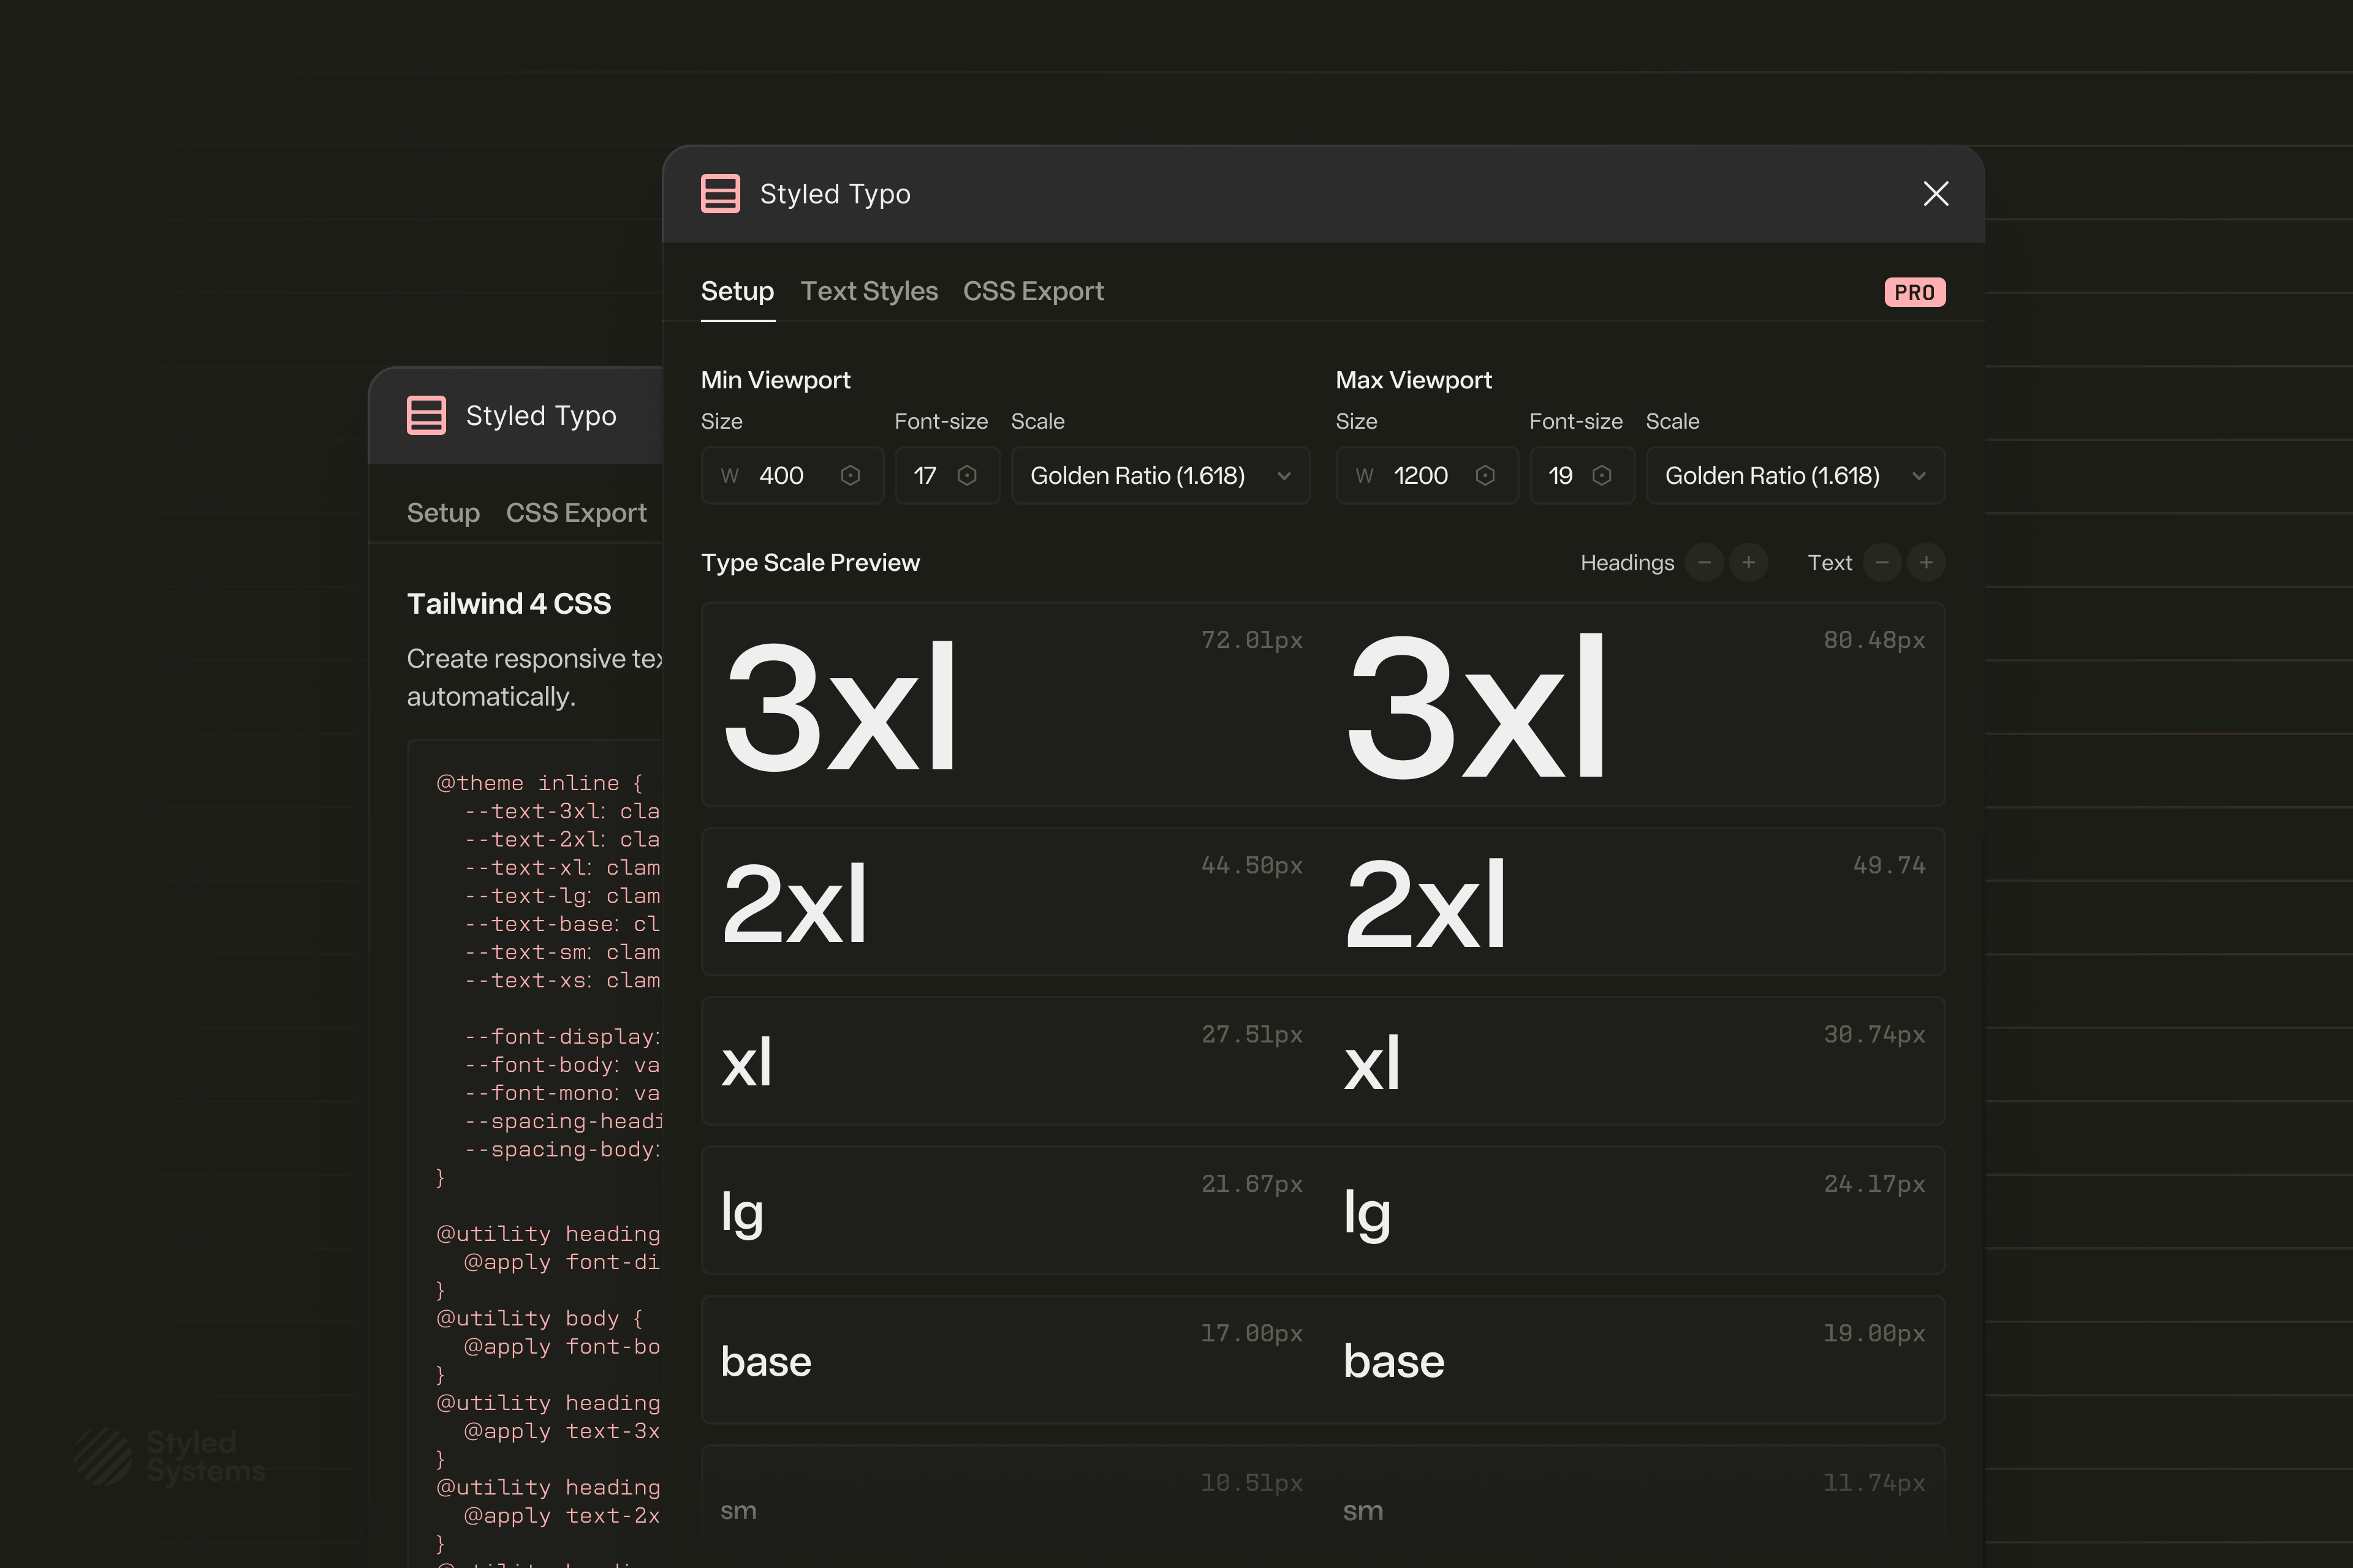This screenshot has height=1568, width=2353.
Task: Switch to the Setup tab in front window
Action: tap(737, 291)
